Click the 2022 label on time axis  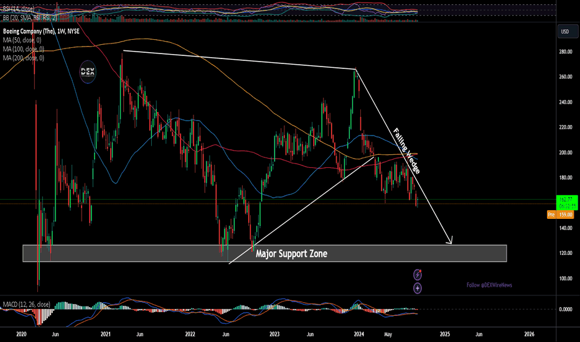click(x=190, y=335)
